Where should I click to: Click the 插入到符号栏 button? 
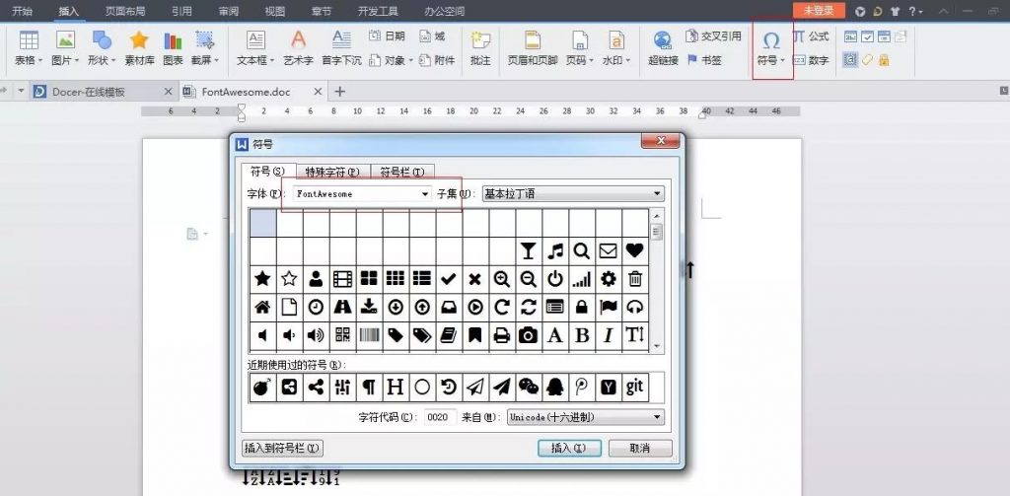pyautogui.click(x=283, y=448)
